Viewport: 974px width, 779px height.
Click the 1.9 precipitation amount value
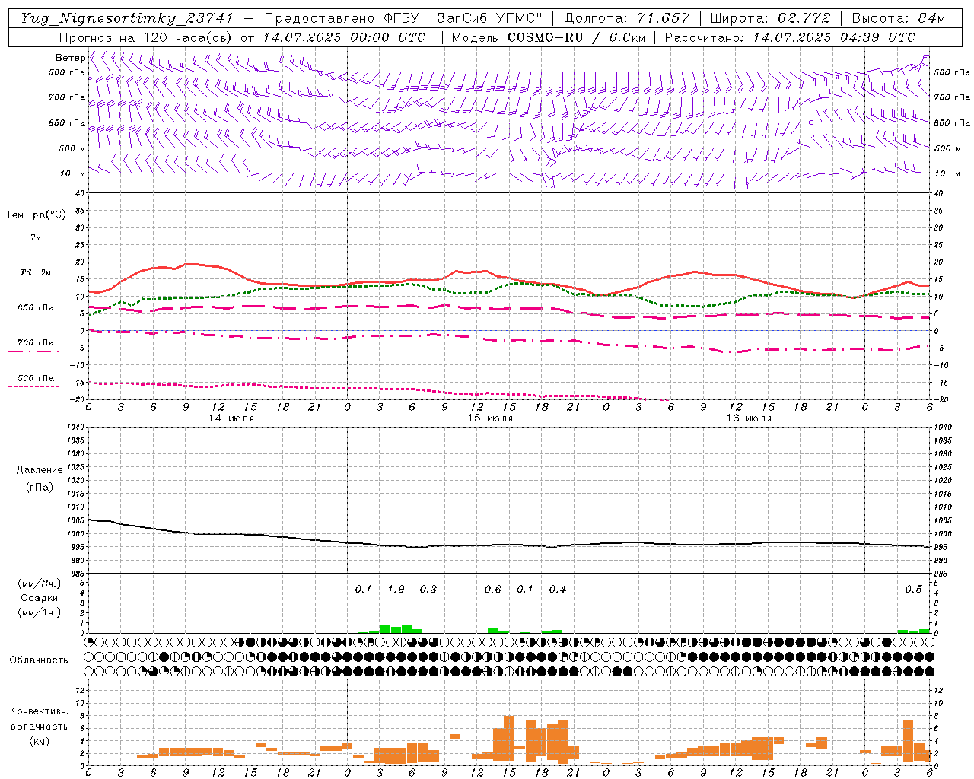[x=396, y=589]
